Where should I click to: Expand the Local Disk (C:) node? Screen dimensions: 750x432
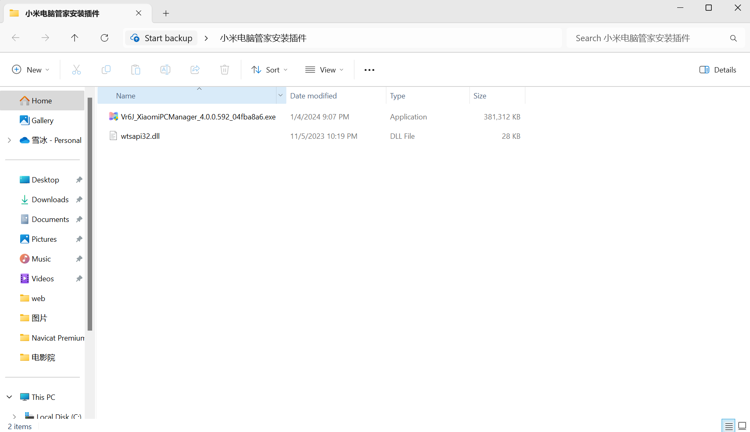coord(14,416)
